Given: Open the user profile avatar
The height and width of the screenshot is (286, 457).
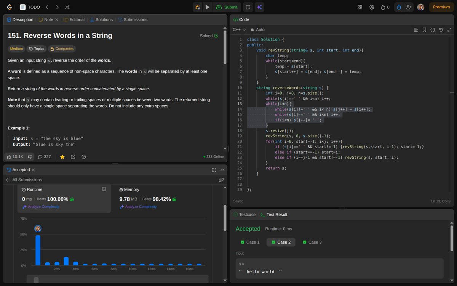Looking at the screenshot, I should tap(420, 7).
